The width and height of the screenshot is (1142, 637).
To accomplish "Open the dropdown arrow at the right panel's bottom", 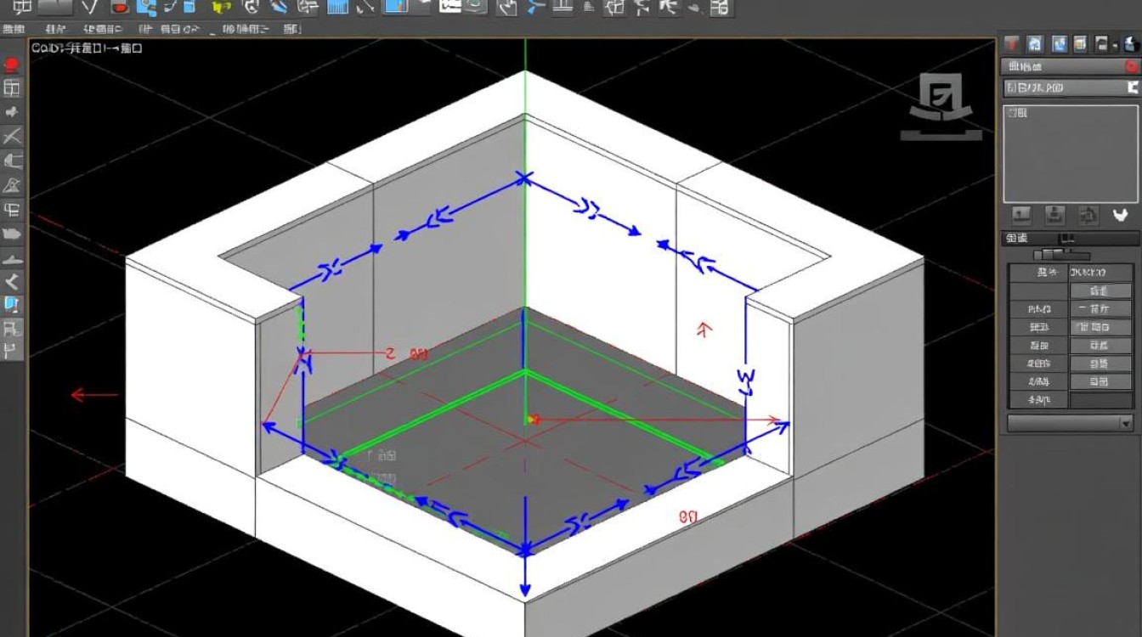I will pyautogui.click(x=1127, y=423).
